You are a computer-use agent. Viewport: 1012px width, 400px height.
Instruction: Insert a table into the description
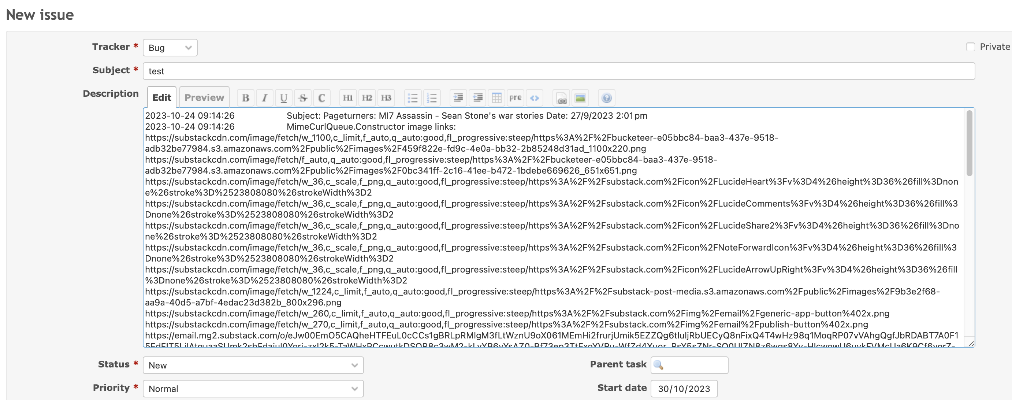click(496, 97)
